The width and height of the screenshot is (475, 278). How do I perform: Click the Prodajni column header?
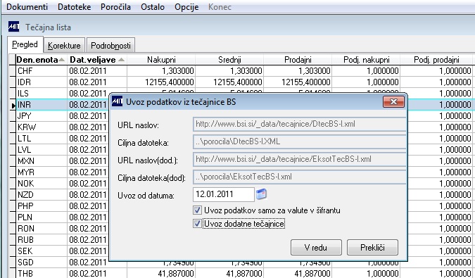coord(298,60)
